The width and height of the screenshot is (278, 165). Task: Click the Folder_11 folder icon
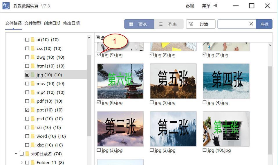pos(33,162)
